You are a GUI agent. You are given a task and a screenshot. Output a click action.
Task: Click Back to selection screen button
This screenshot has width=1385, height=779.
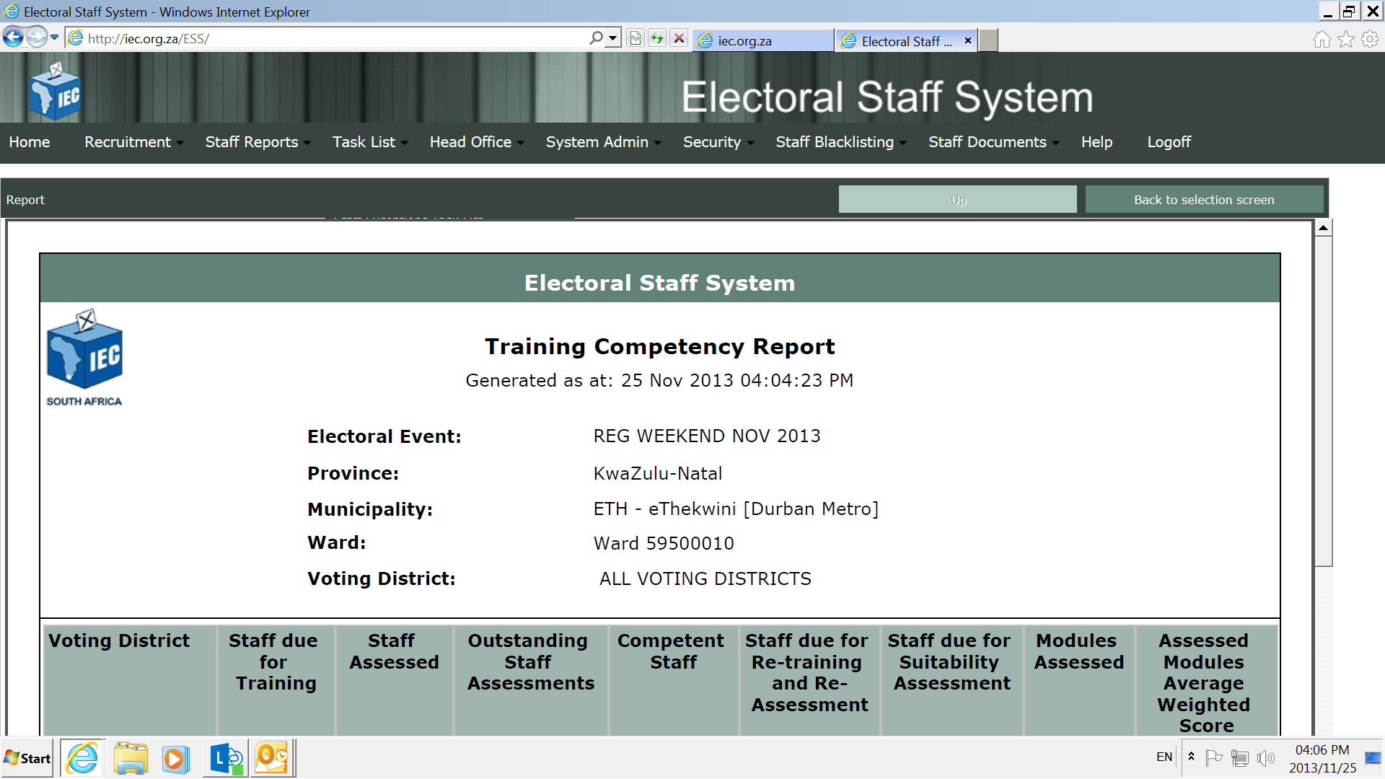coord(1203,200)
